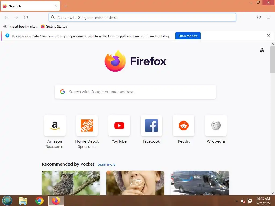Click the scrollbar up arrow
Screen dimensions: 275x206
[273, 44]
